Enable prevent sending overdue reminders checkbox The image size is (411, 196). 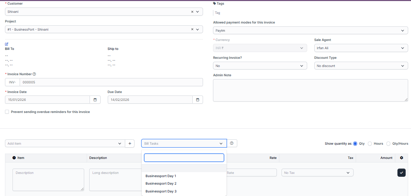[x=7, y=112]
